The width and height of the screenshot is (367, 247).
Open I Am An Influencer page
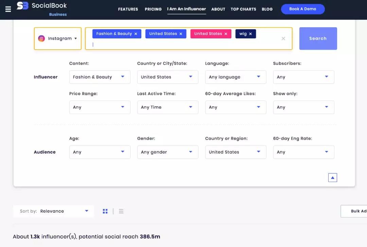coord(187,9)
